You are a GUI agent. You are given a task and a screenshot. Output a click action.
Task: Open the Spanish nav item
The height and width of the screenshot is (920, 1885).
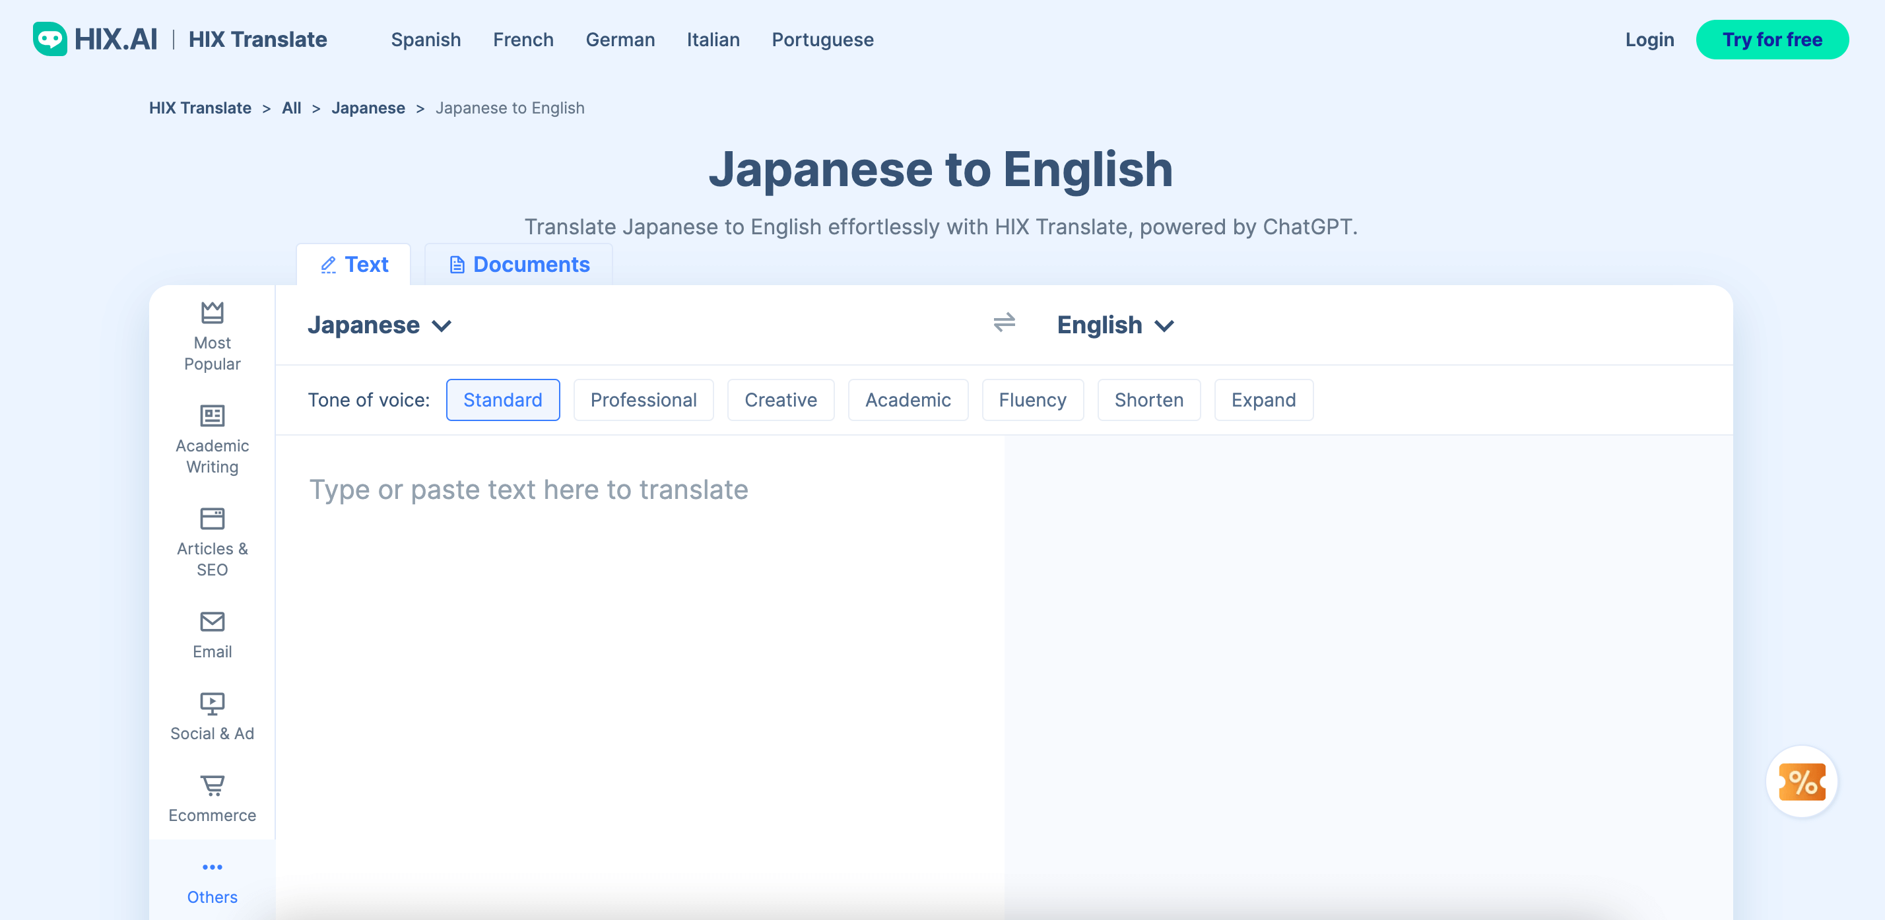click(426, 40)
